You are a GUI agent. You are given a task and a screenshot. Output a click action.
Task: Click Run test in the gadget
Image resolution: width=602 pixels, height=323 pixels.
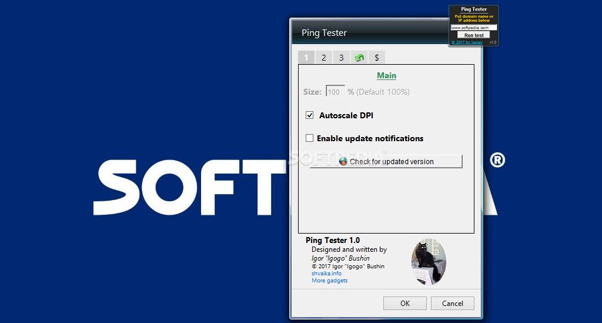click(x=474, y=35)
